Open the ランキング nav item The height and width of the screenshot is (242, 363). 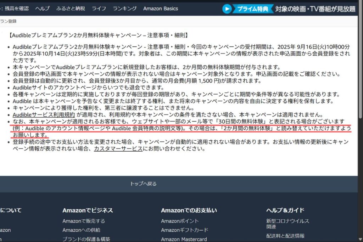point(124,9)
